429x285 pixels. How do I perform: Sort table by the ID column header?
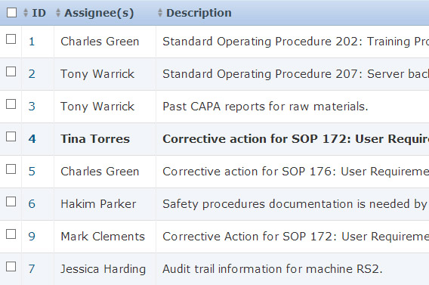pos(39,13)
